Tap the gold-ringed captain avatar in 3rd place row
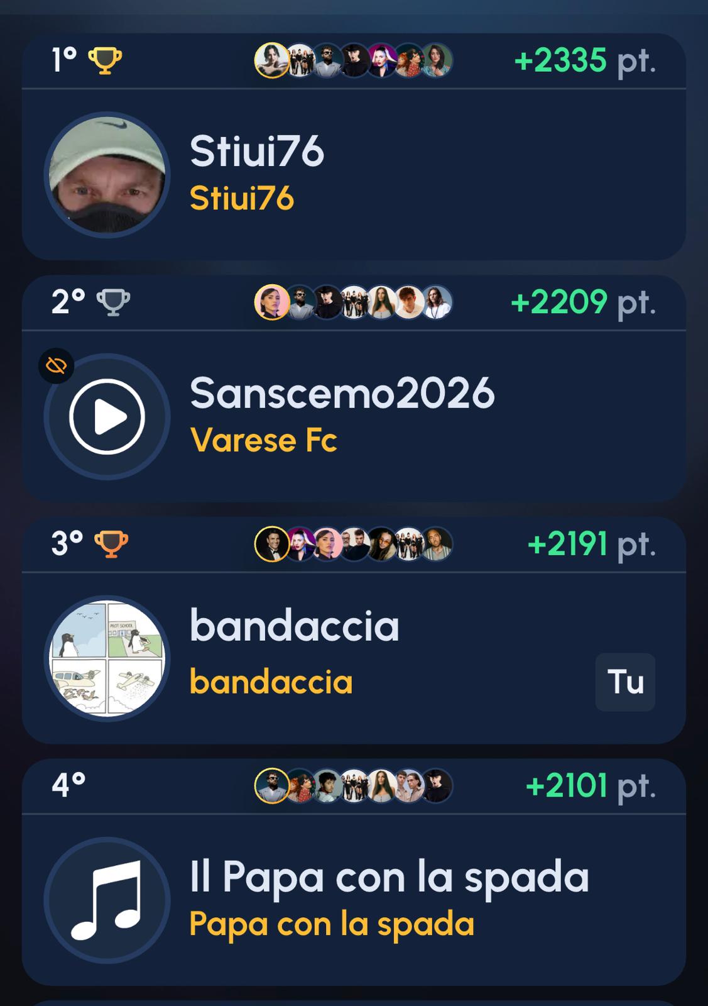The height and width of the screenshot is (1006, 708). pos(272,544)
